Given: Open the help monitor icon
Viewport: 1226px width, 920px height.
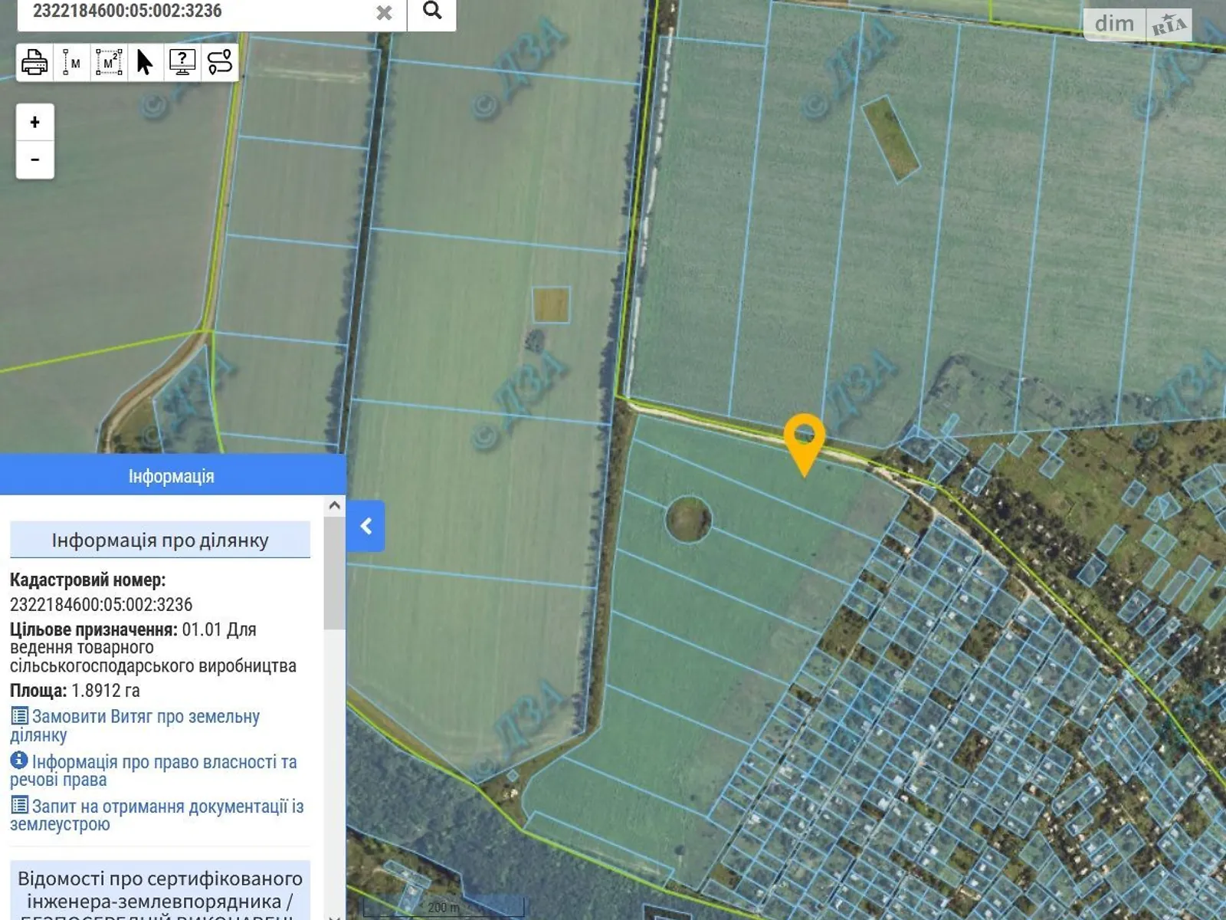Looking at the screenshot, I should (x=182, y=62).
